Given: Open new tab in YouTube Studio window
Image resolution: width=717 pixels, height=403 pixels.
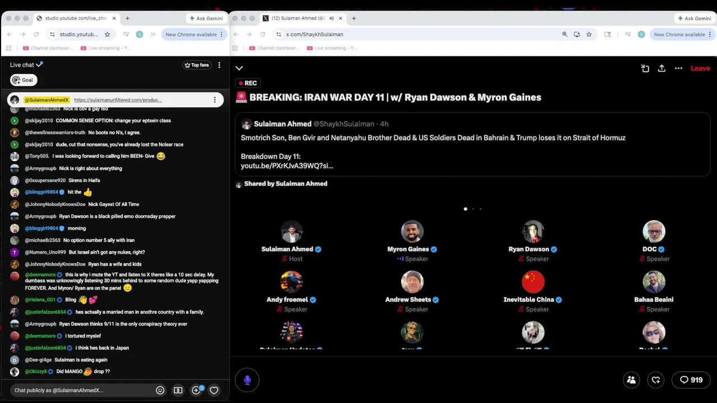Looking at the screenshot, I should [127, 18].
